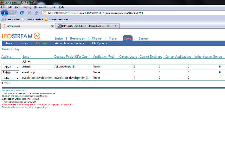The image size is (225, 168).
Task: Sort by Current Applications column header
Action: click(178, 57)
